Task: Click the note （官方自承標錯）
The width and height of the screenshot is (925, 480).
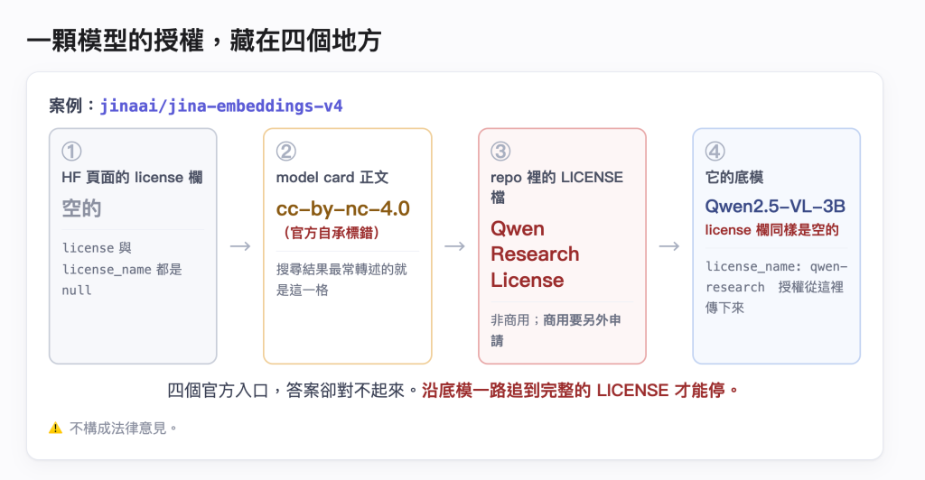Action: (x=332, y=233)
